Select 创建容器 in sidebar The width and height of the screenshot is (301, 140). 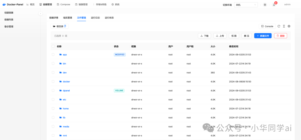pyautogui.click(x=9, y=13)
